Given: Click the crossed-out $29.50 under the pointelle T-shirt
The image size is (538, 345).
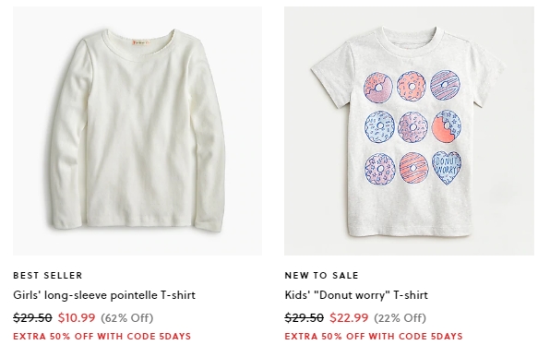Looking at the screenshot, I should [32, 317].
